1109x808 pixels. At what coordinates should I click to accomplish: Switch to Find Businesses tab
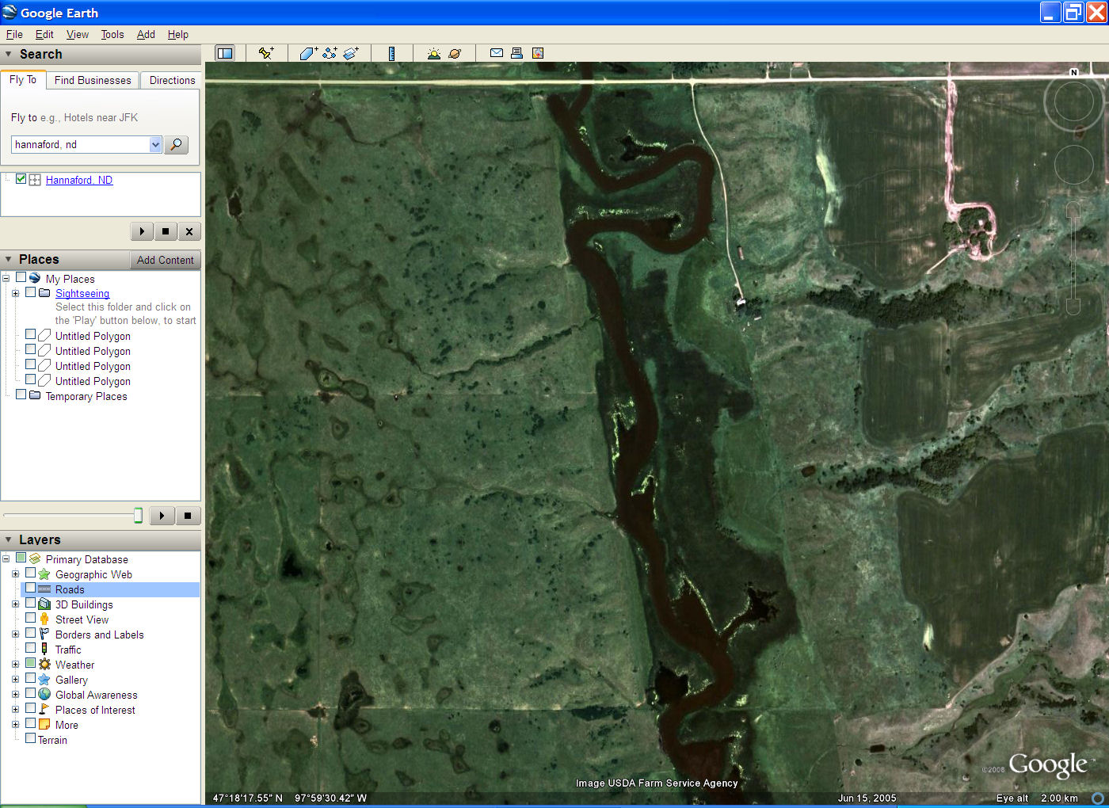[93, 80]
